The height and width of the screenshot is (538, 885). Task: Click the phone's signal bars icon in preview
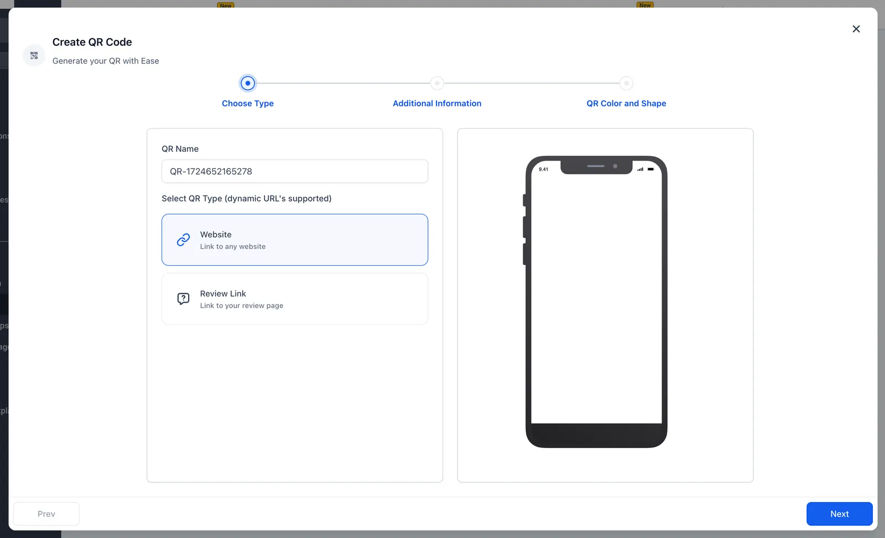click(640, 169)
